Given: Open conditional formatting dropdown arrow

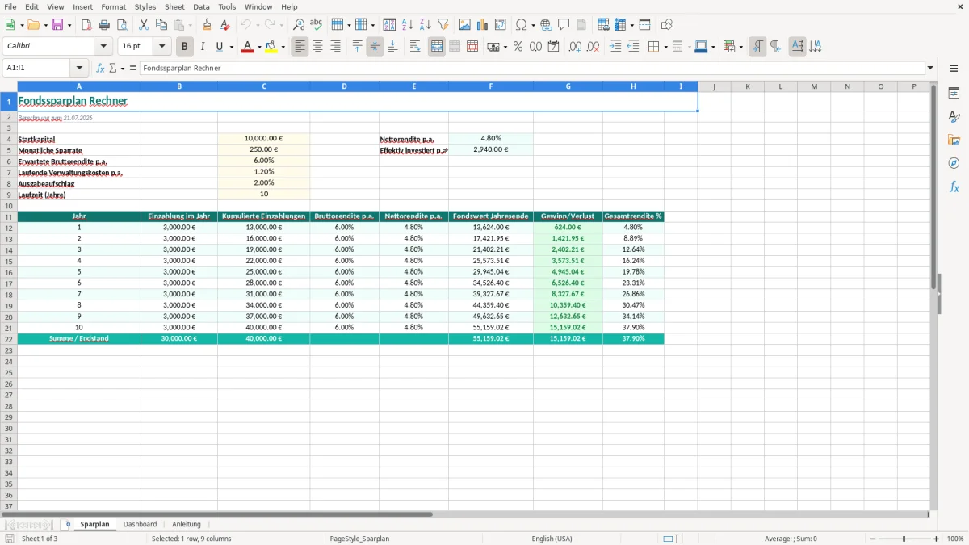Looking at the screenshot, I should [x=740, y=47].
